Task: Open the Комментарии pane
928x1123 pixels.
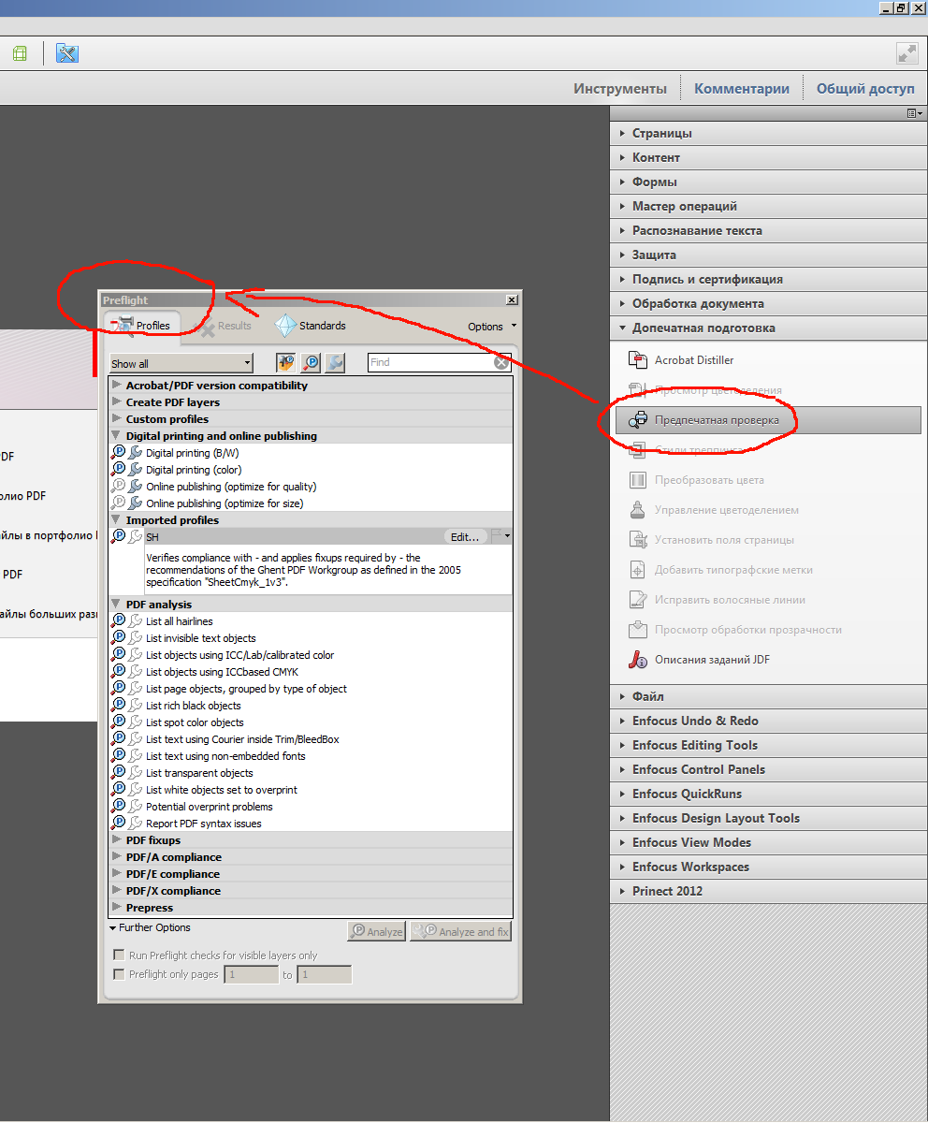Action: point(742,89)
